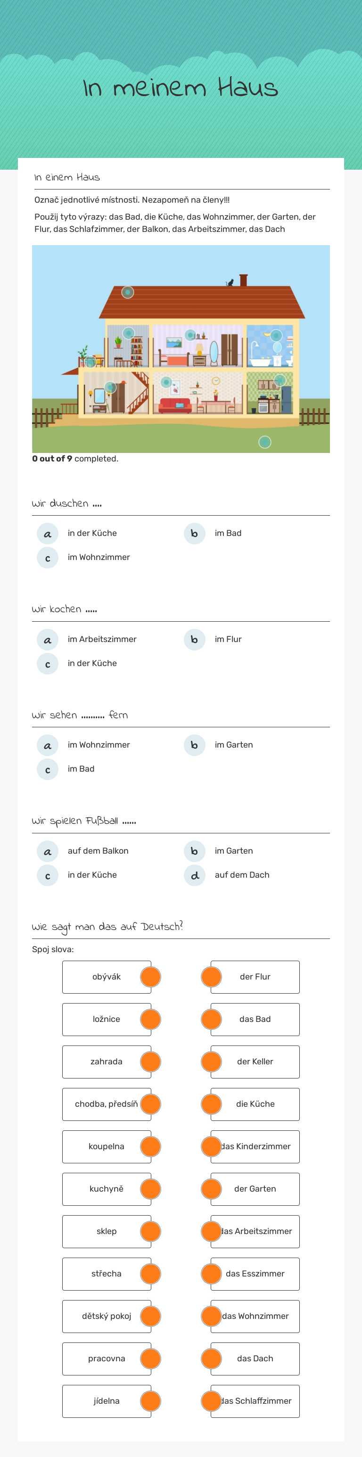Click the hotspot on the upper floor hallway
This screenshot has width=362, height=1457.
(127, 333)
